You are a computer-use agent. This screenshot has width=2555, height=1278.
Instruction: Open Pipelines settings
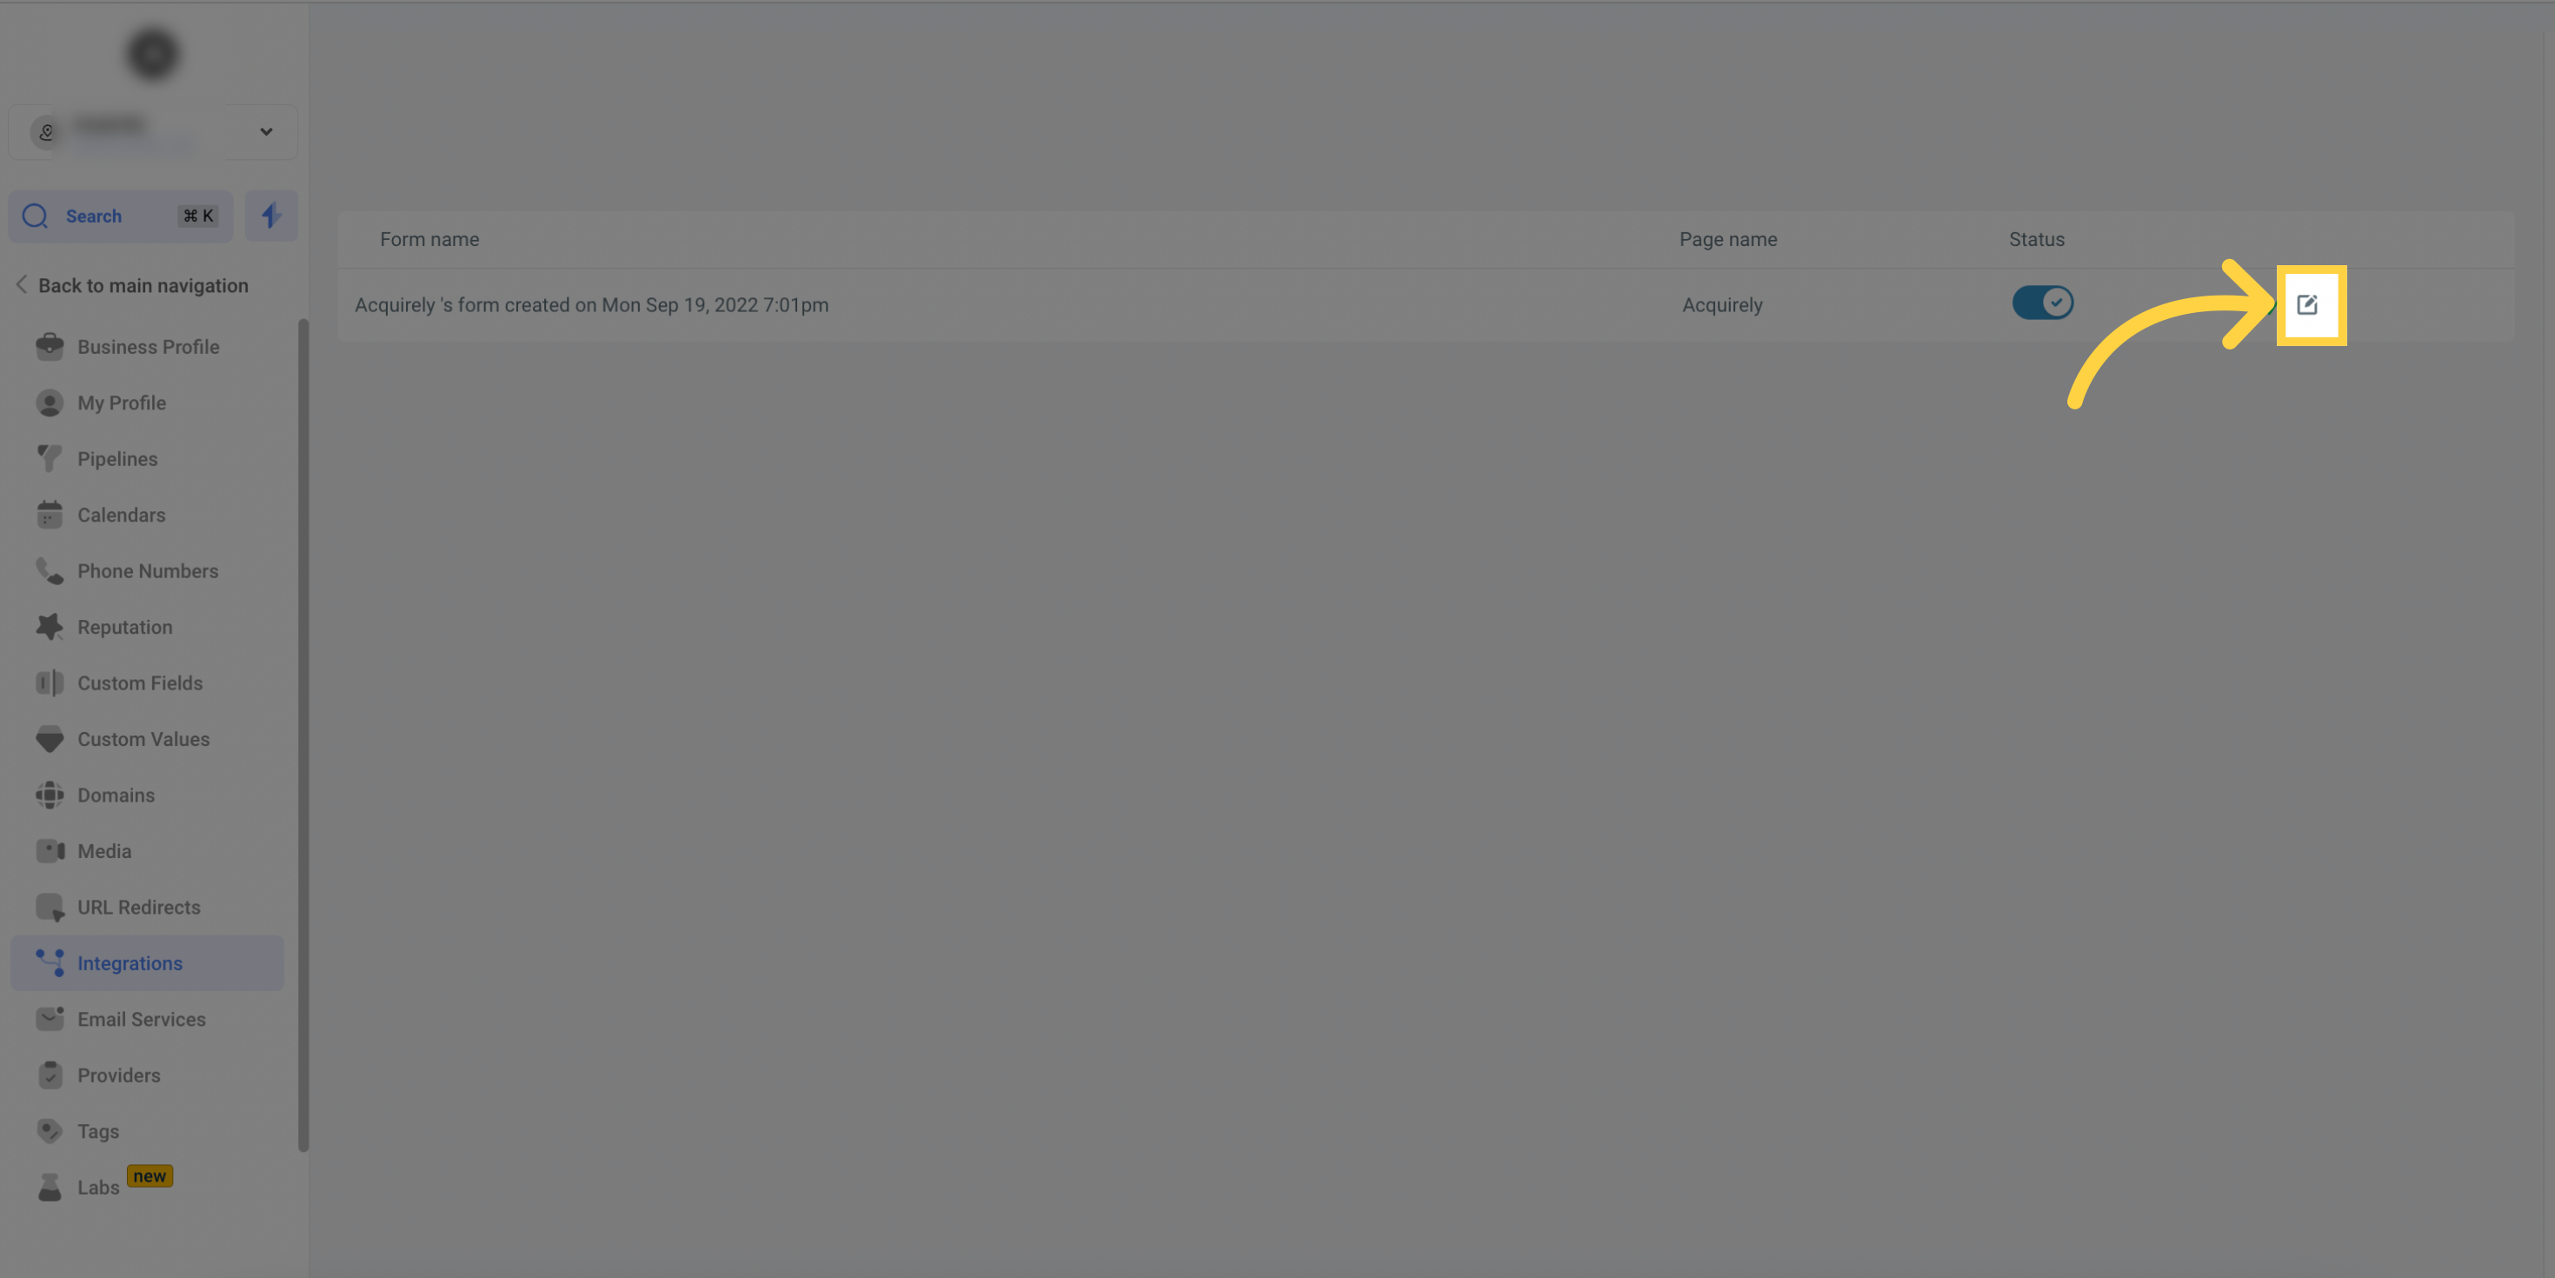click(x=116, y=458)
